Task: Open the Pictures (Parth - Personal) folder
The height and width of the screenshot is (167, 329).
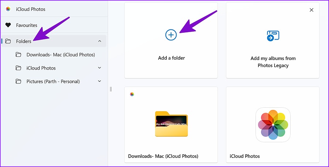Action: pyautogui.click(x=53, y=81)
